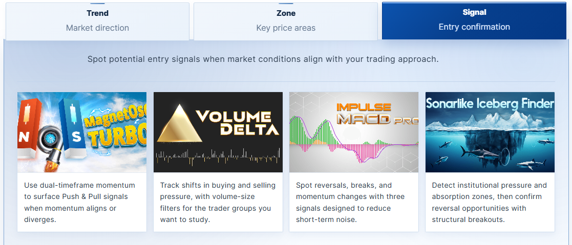Viewport: 572px width, 245px height.
Task: Click the IMPULSE MACD PRO logo text
Action: pos(377,114)
